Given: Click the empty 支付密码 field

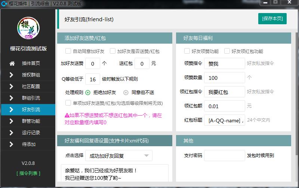Looking at the screenshot, I should click(225, 156).
